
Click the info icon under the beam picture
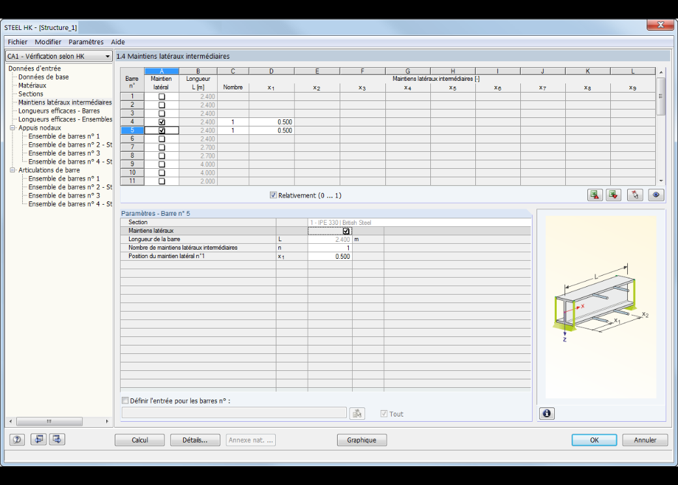[546, 414]
